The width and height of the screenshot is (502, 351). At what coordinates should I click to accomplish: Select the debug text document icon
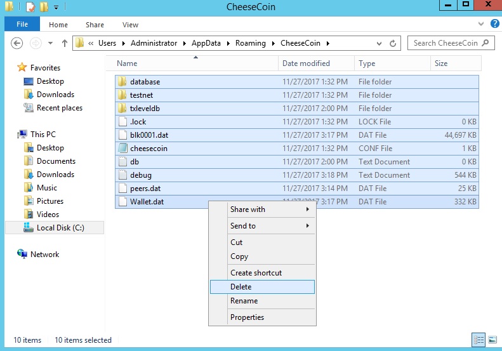click(x=122, y=175)
